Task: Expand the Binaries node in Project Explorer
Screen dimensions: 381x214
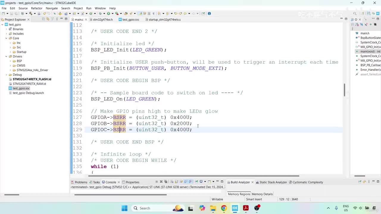Action: (7, 29)
